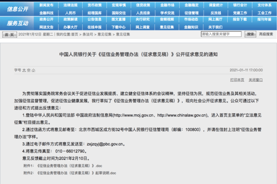Viewport: 277px width, 184px height.
Task: Click 关闭窗口 to close the window
Action: pos(255,80)
